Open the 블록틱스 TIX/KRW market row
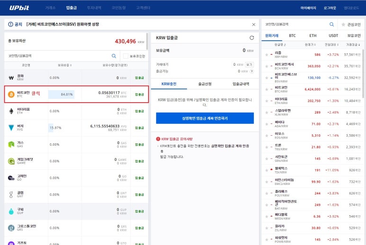Image resolution: width=366 pixels, height=245 pixels. point(312,170)
